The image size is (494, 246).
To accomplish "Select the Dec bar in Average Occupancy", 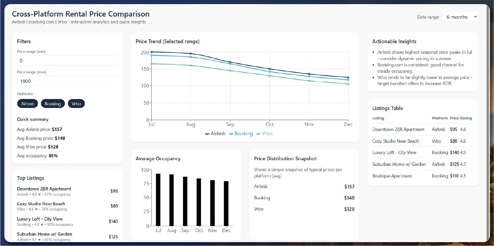I will tap(226, 203).
